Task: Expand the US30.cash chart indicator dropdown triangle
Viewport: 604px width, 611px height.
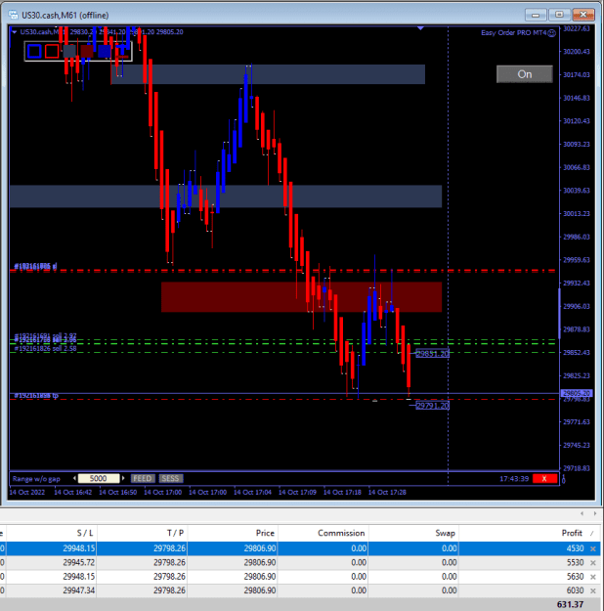Action: [x=14, y=32]
